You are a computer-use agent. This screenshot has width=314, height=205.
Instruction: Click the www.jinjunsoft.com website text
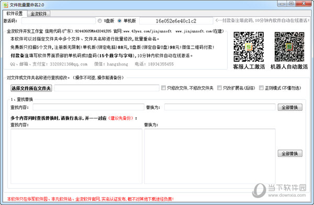pyautogui.click(x=194, y=31)
